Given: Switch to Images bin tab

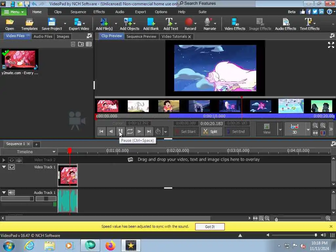Looking at the screenshot, I should [63, 36].
